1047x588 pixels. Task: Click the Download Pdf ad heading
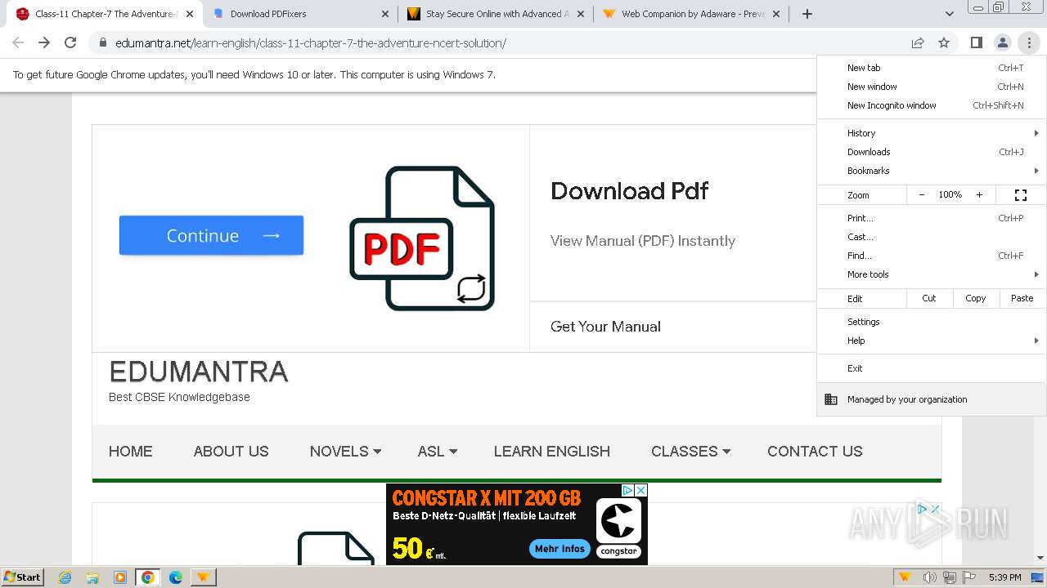click(629, 191)
